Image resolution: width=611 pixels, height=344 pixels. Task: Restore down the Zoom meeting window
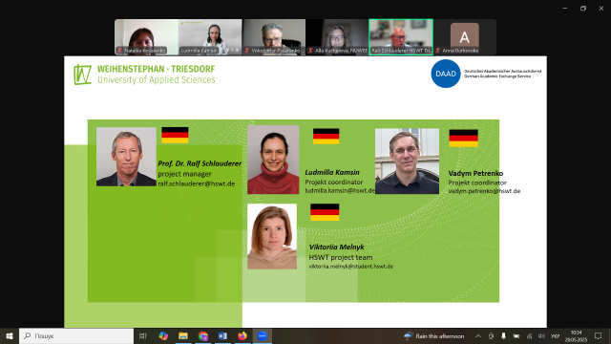click(583, 9)
